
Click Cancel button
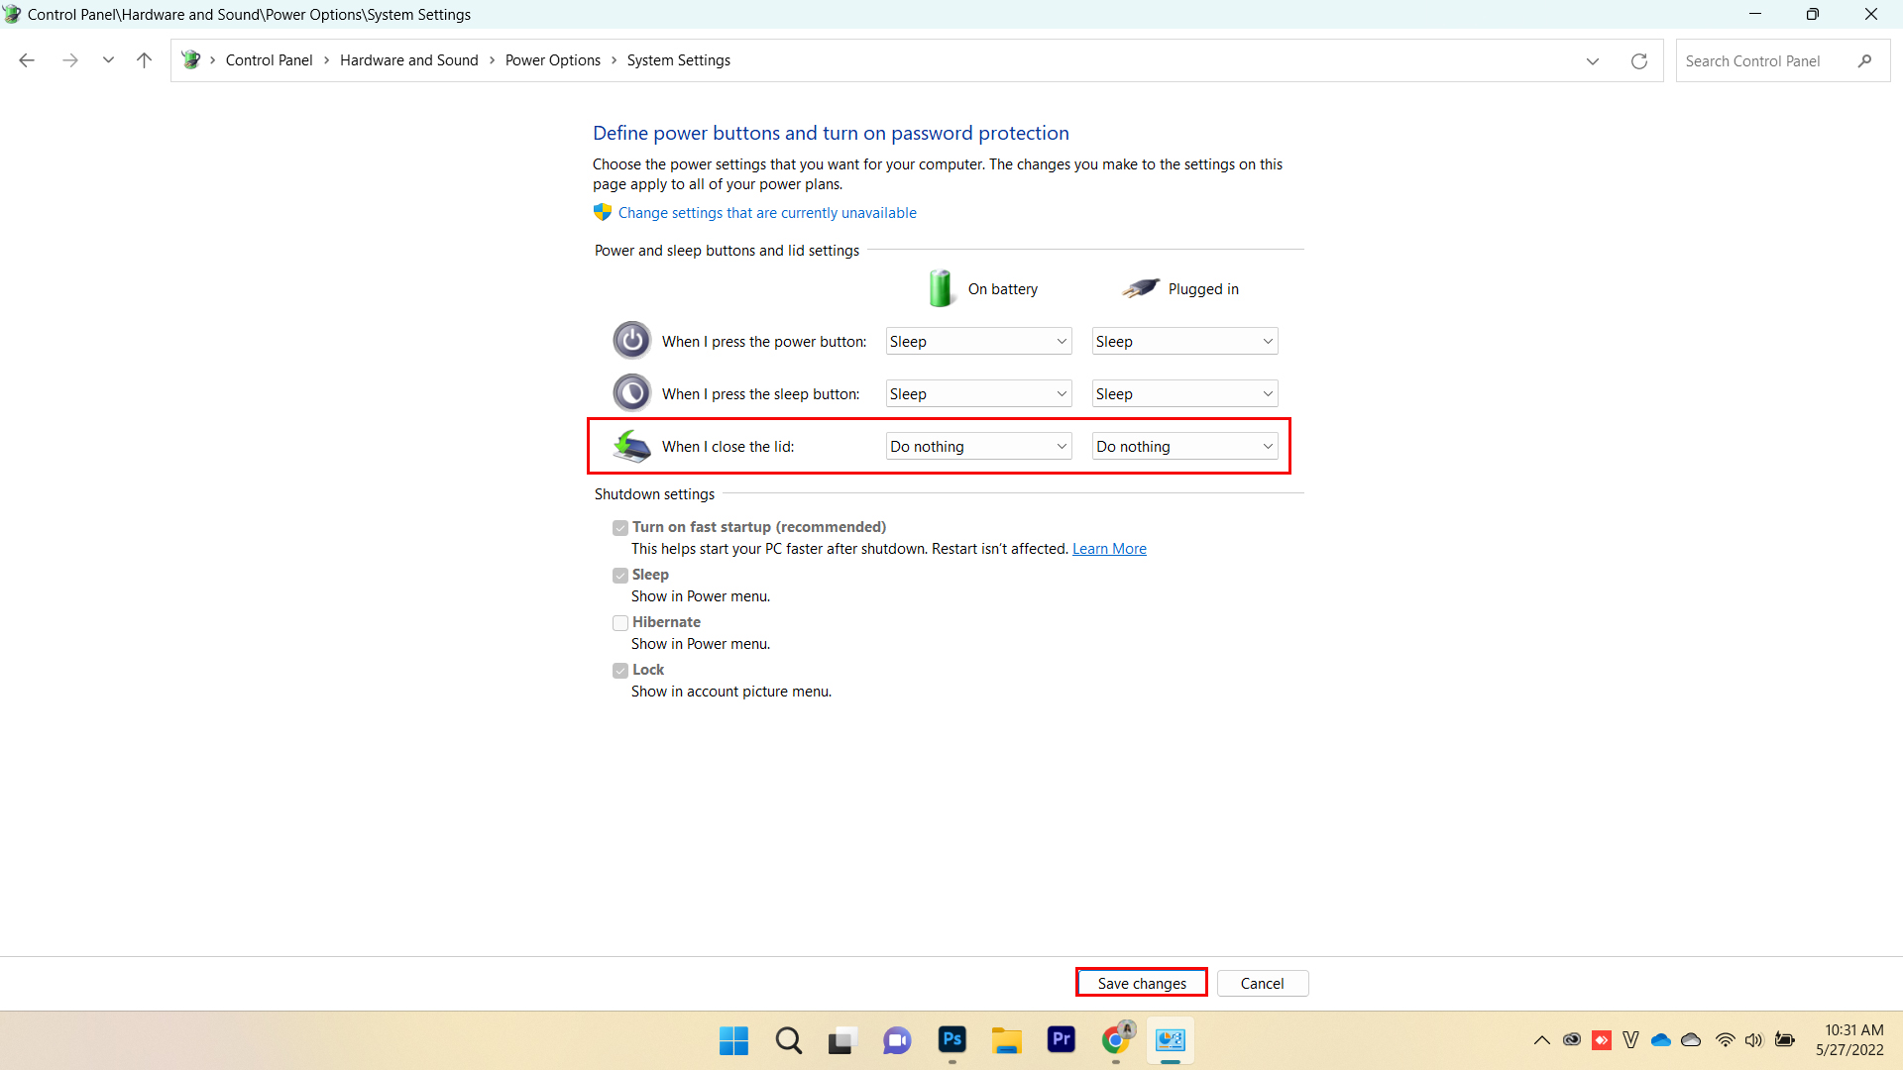(1262, 983)
